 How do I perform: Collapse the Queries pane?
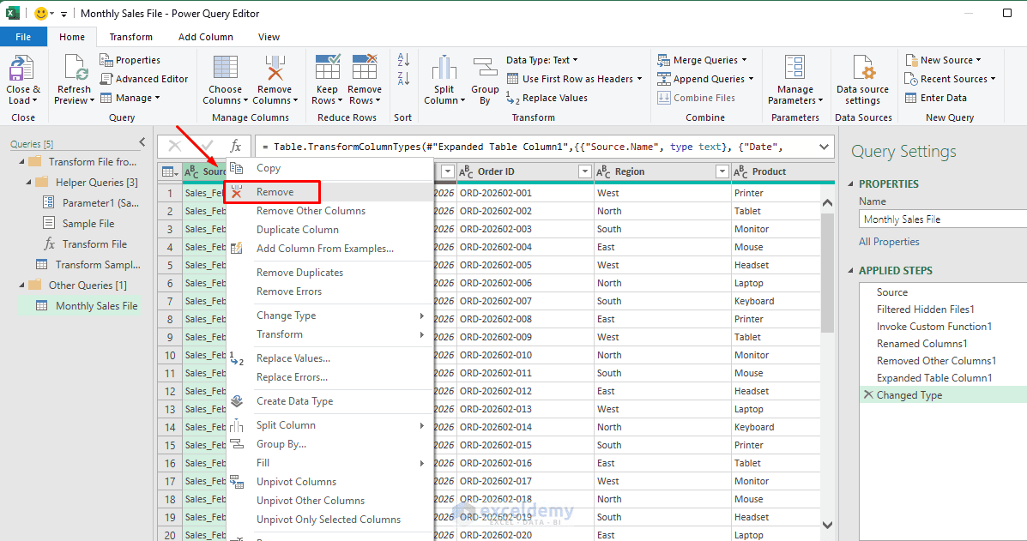142,142
